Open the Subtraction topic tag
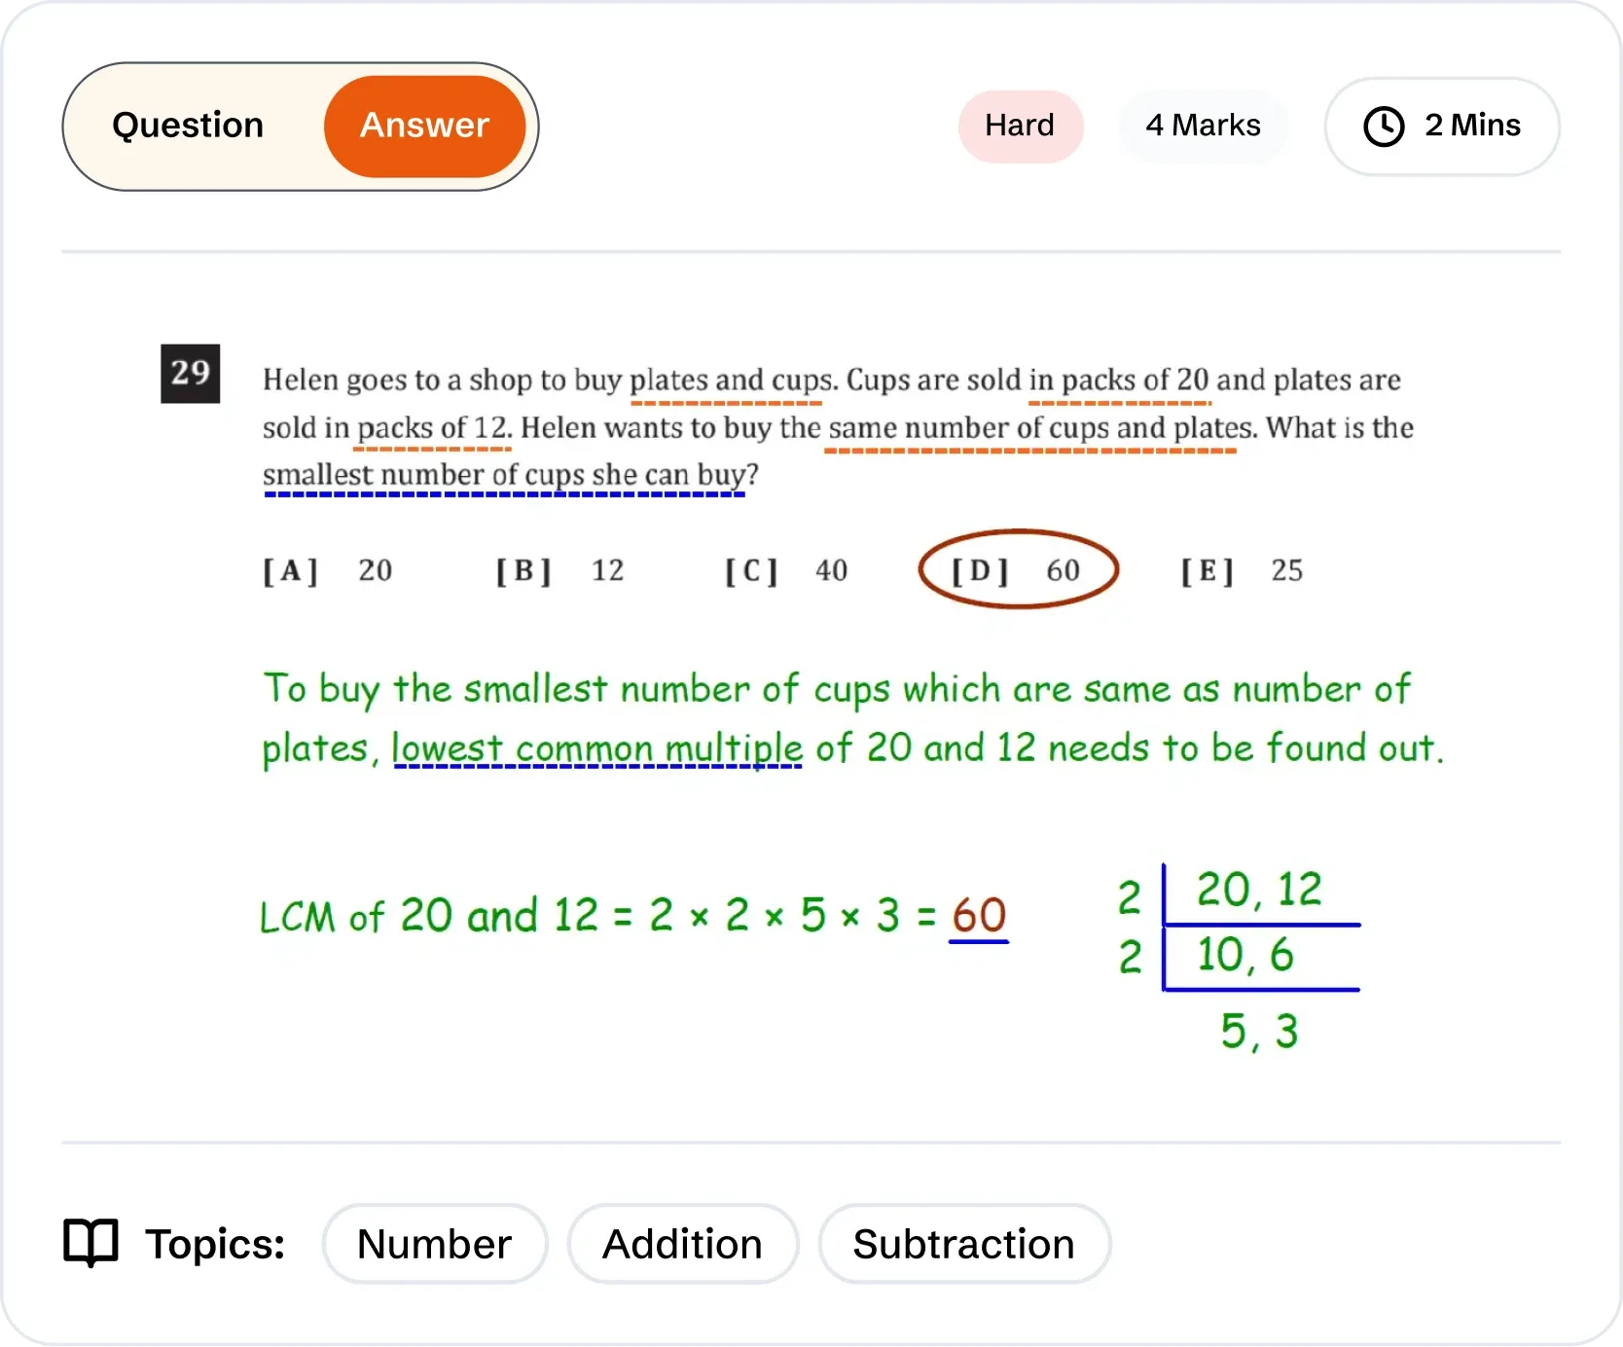The image size is (1623, 1347). click(x=963, y=1244)
